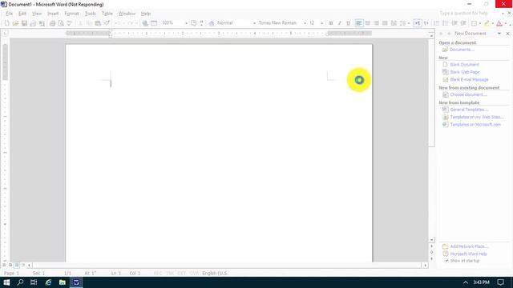Open the Line Spacing dropdown arrow
The height and width of the screenshot is (288, 513).
pyautogui.click(x=409, y=23)
